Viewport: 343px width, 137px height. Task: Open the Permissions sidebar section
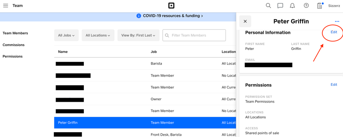13,56
